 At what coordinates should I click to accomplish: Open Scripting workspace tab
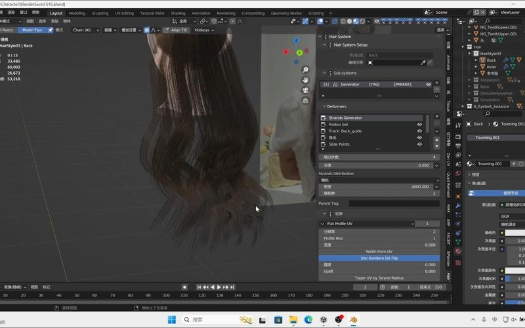tap(316, 13)
